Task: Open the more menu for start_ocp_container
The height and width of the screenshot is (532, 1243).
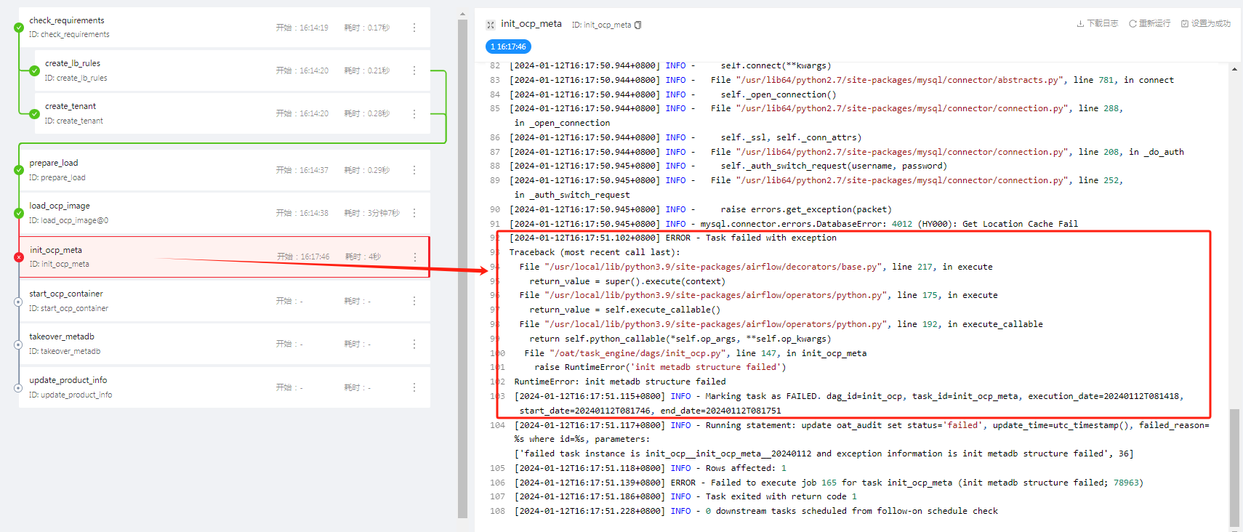Action: pos(414,301)
